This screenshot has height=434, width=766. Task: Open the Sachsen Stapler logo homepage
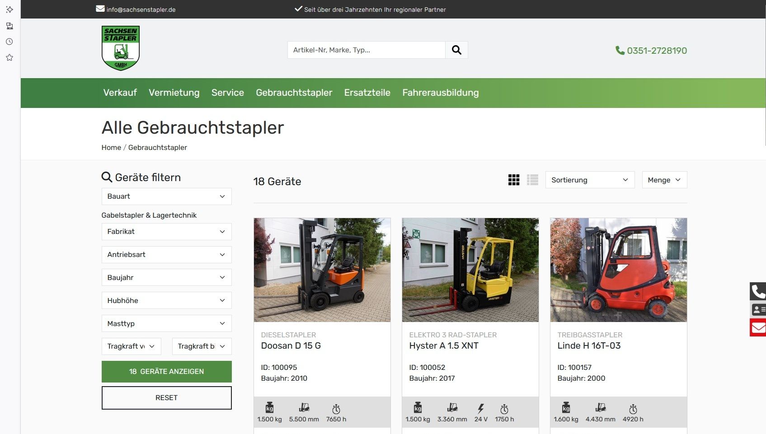tap(121, 48)
